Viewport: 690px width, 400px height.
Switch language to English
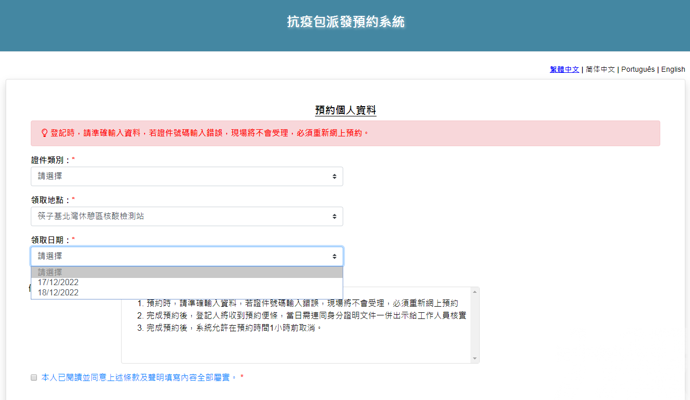tap(673, 69)
